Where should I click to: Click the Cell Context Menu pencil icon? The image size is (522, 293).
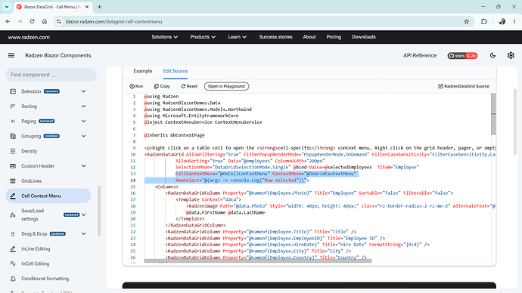pos(13,196)
